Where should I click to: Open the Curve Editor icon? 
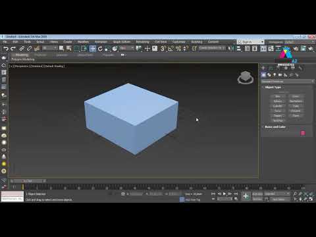[x=271, y=49]
